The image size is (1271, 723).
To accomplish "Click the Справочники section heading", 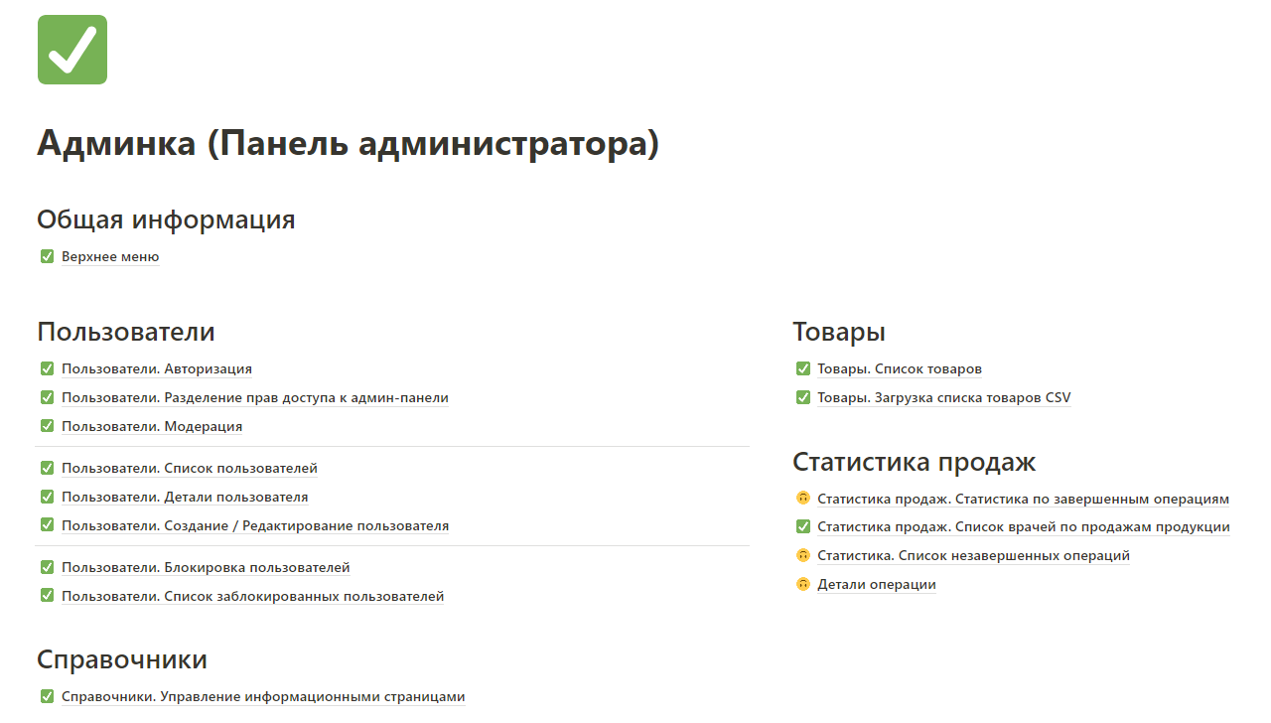I will click(x=122, y=659).
